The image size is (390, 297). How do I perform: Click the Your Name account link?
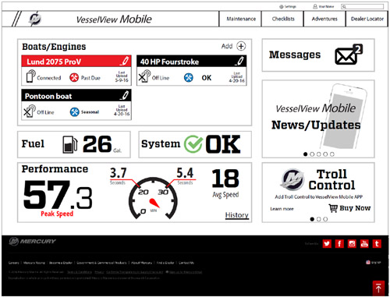[326, 6]
